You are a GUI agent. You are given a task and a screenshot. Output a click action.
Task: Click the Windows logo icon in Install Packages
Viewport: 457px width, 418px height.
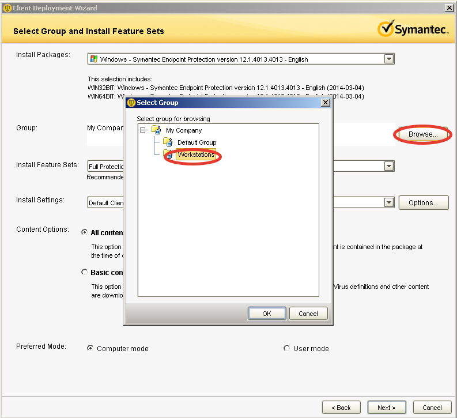point(93,59)
